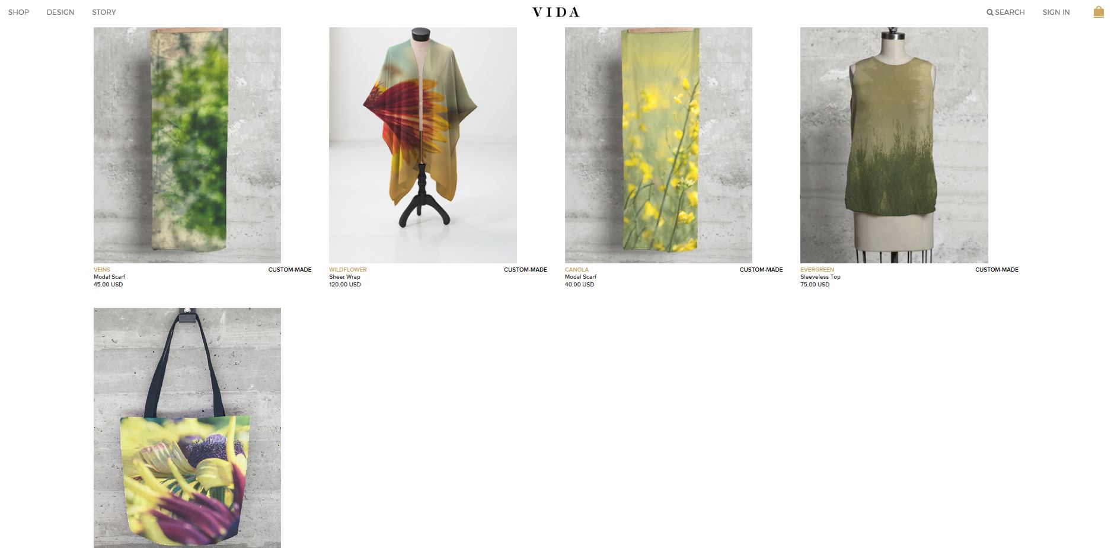Open the Wildflower Sheer Wrap image
This screenshot has height=548, width=1111.
(x=423, y=145)
